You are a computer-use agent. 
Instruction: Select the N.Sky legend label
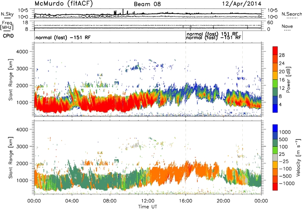tap(7, 14)
